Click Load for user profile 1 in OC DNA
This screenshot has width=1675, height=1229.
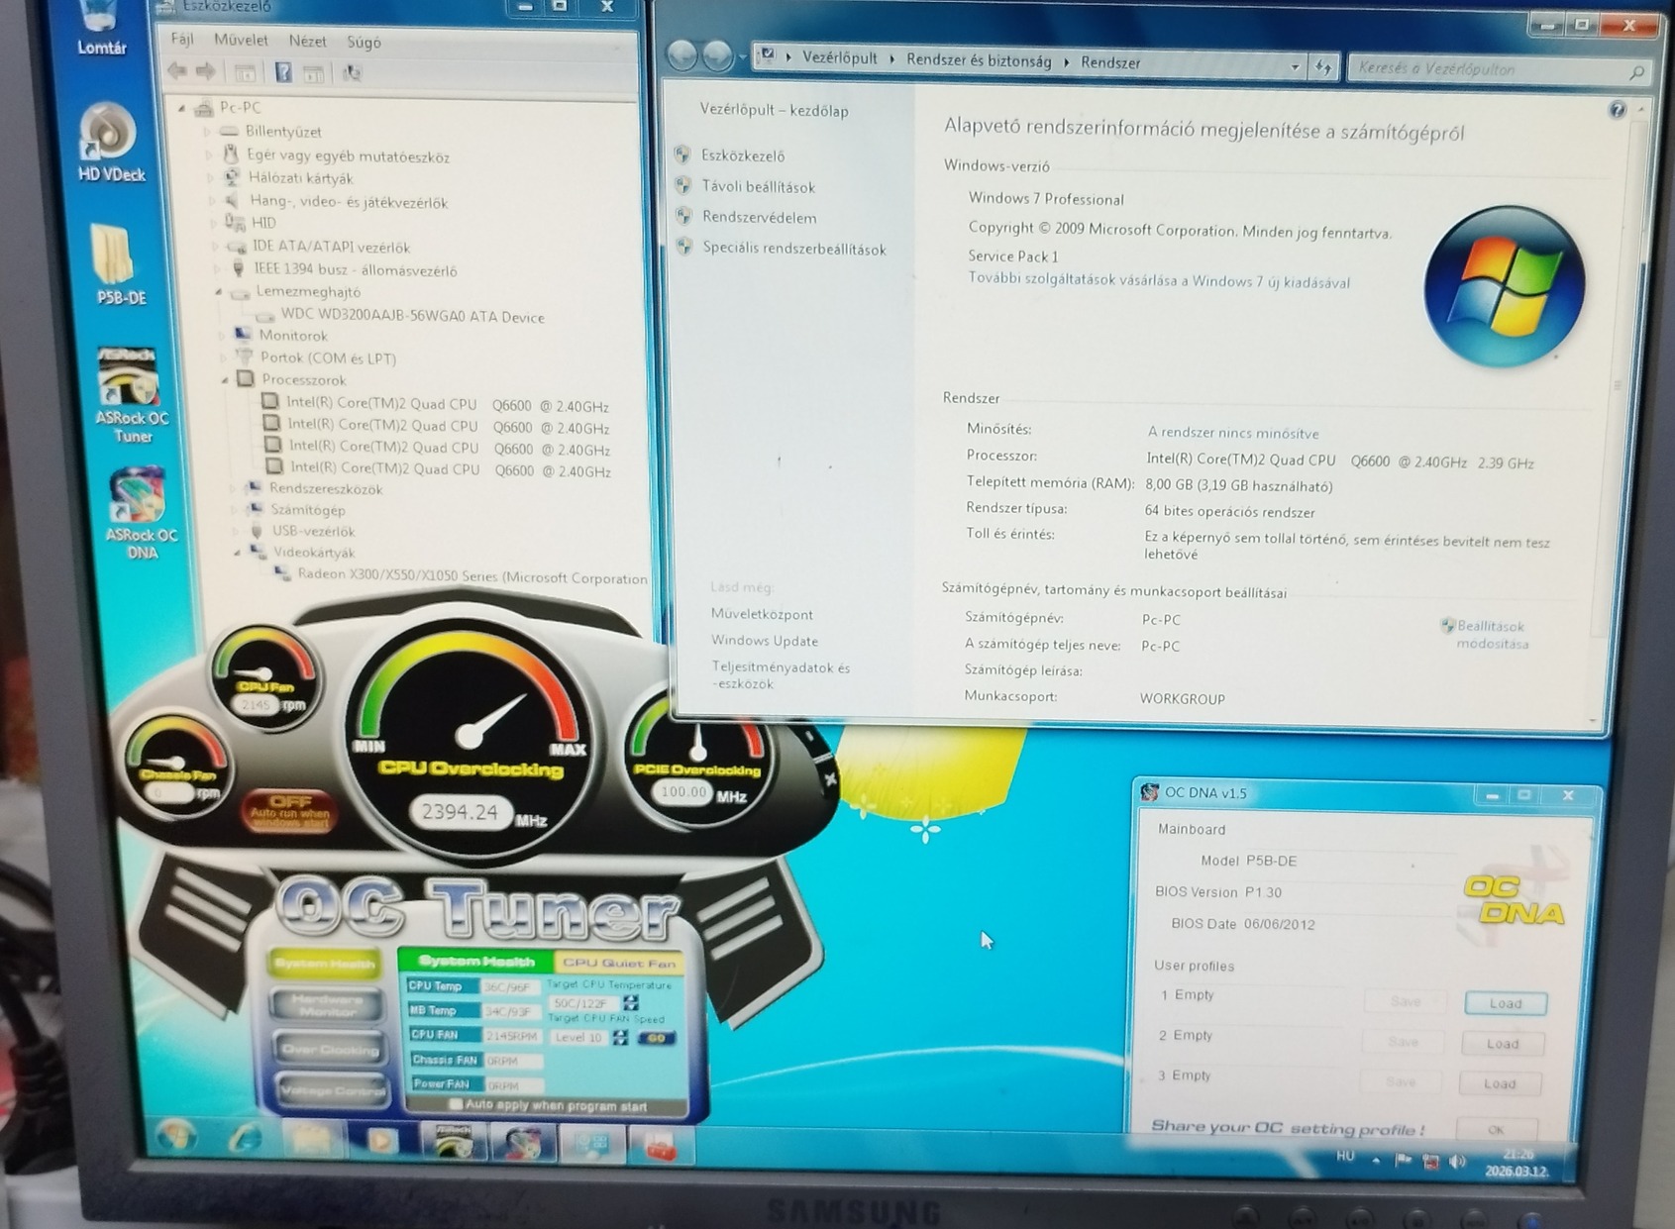coord(1505,1003)
